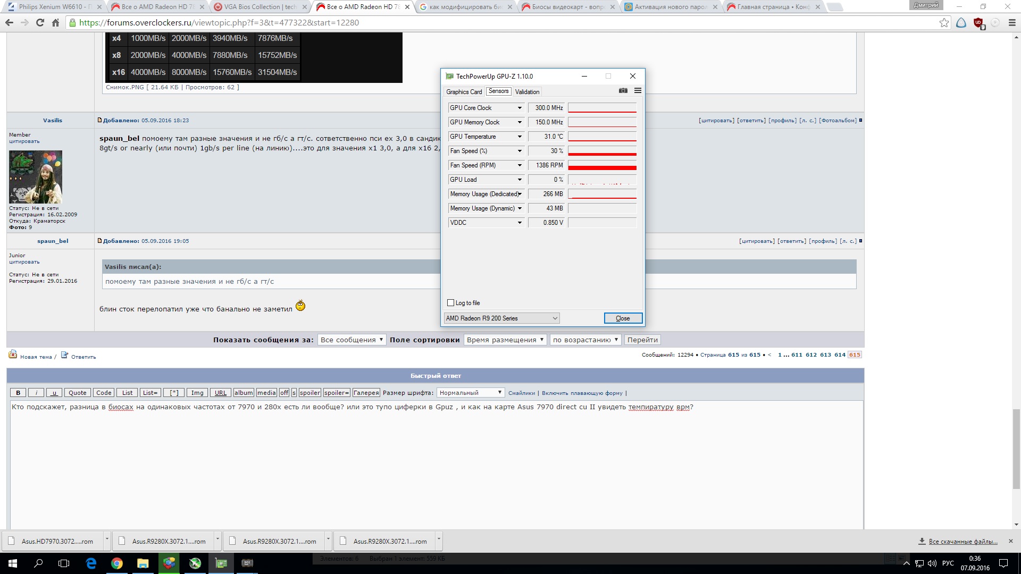Open the AMD Radeon R9 200 Series dropdown
This screenshot has height=574, width=1021.
pos(501,318)
